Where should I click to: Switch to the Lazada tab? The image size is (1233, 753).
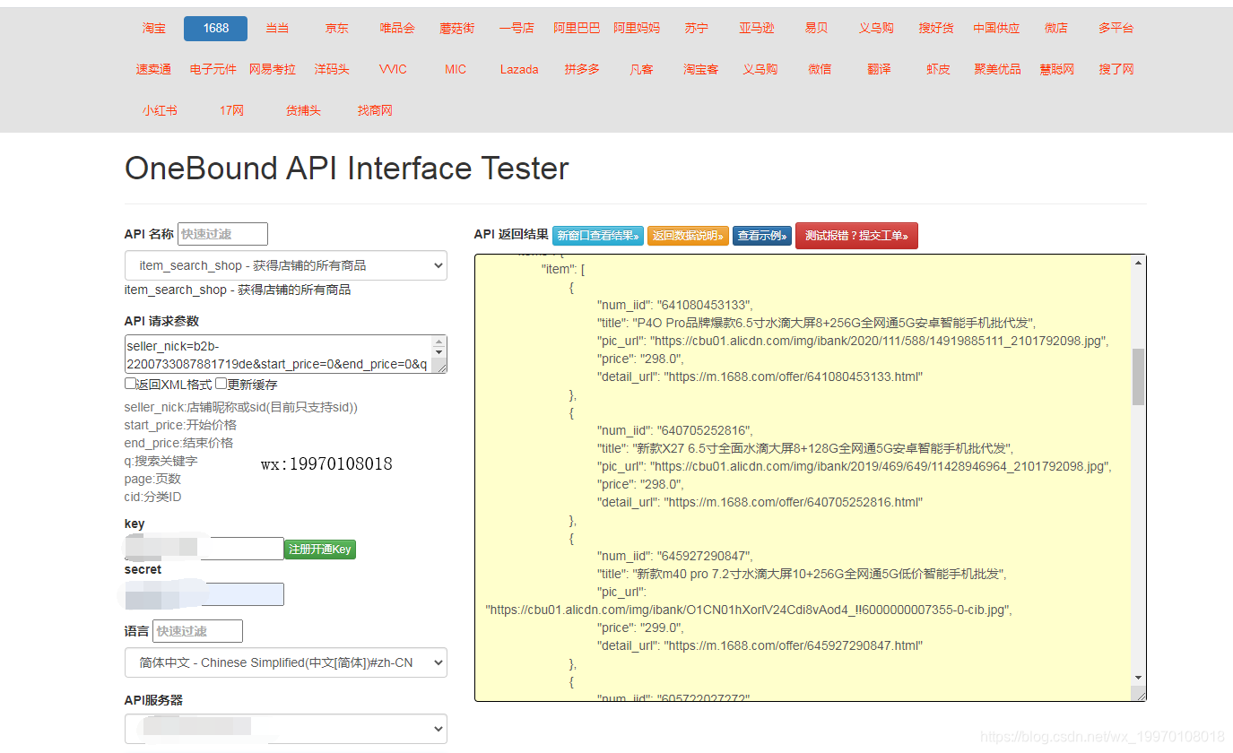519,70
